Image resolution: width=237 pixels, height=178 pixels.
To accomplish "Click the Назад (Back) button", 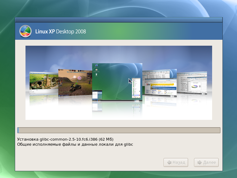I will pos(176,163).
